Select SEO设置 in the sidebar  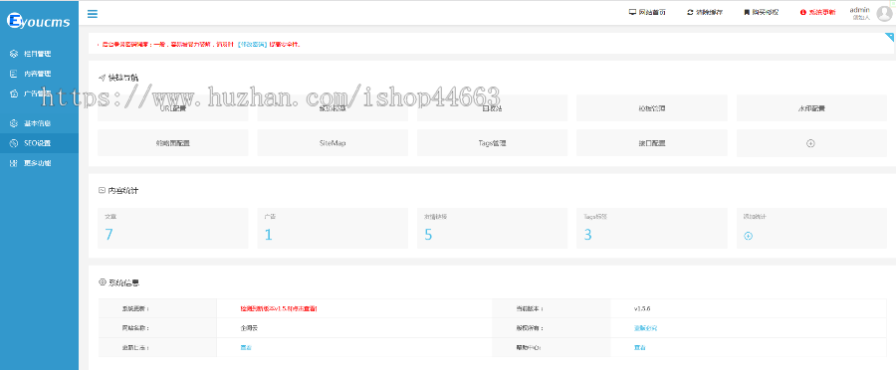pos(38,143)
